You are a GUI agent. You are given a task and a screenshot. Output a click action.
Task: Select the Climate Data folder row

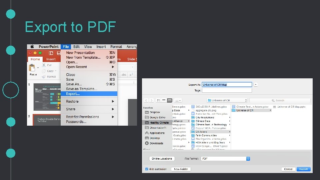point(211,121)
